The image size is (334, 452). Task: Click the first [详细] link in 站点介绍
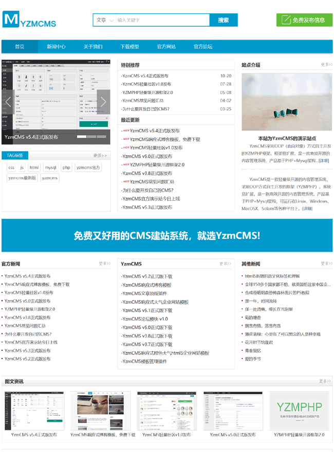click(324, 161)
